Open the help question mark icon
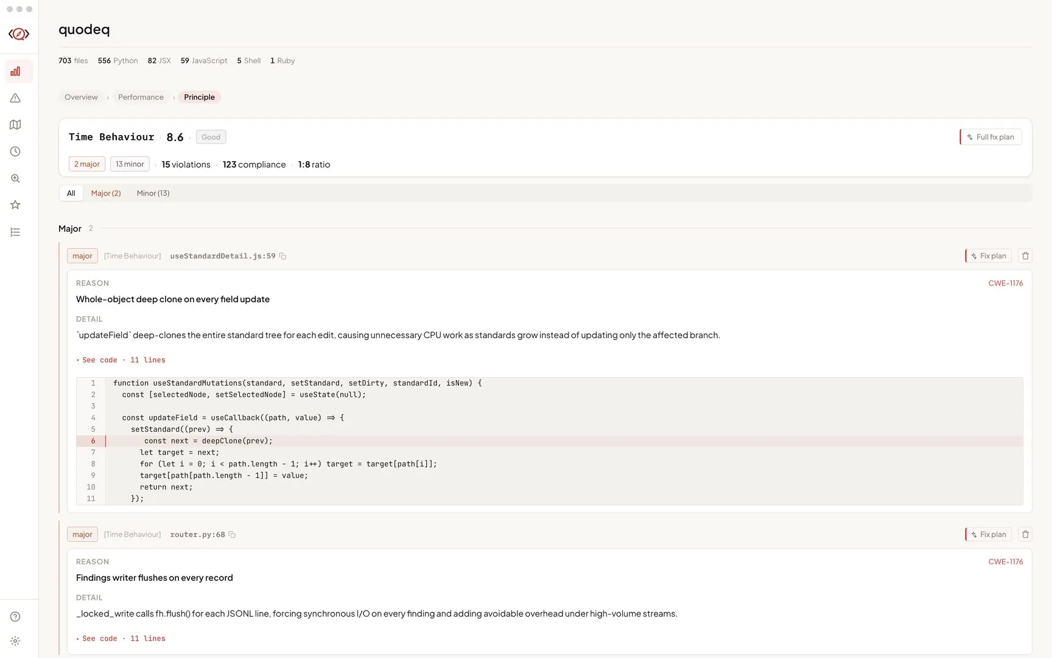1052x658 pixels. tap(15, 617)
